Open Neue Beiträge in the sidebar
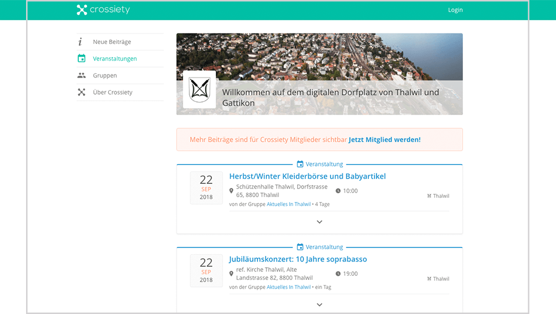 click(112, 42)
